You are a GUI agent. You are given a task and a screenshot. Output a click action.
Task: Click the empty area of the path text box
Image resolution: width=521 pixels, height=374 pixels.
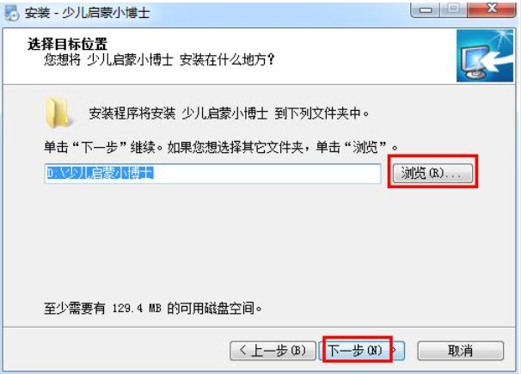pyautogui.click(x=266, y=173)
